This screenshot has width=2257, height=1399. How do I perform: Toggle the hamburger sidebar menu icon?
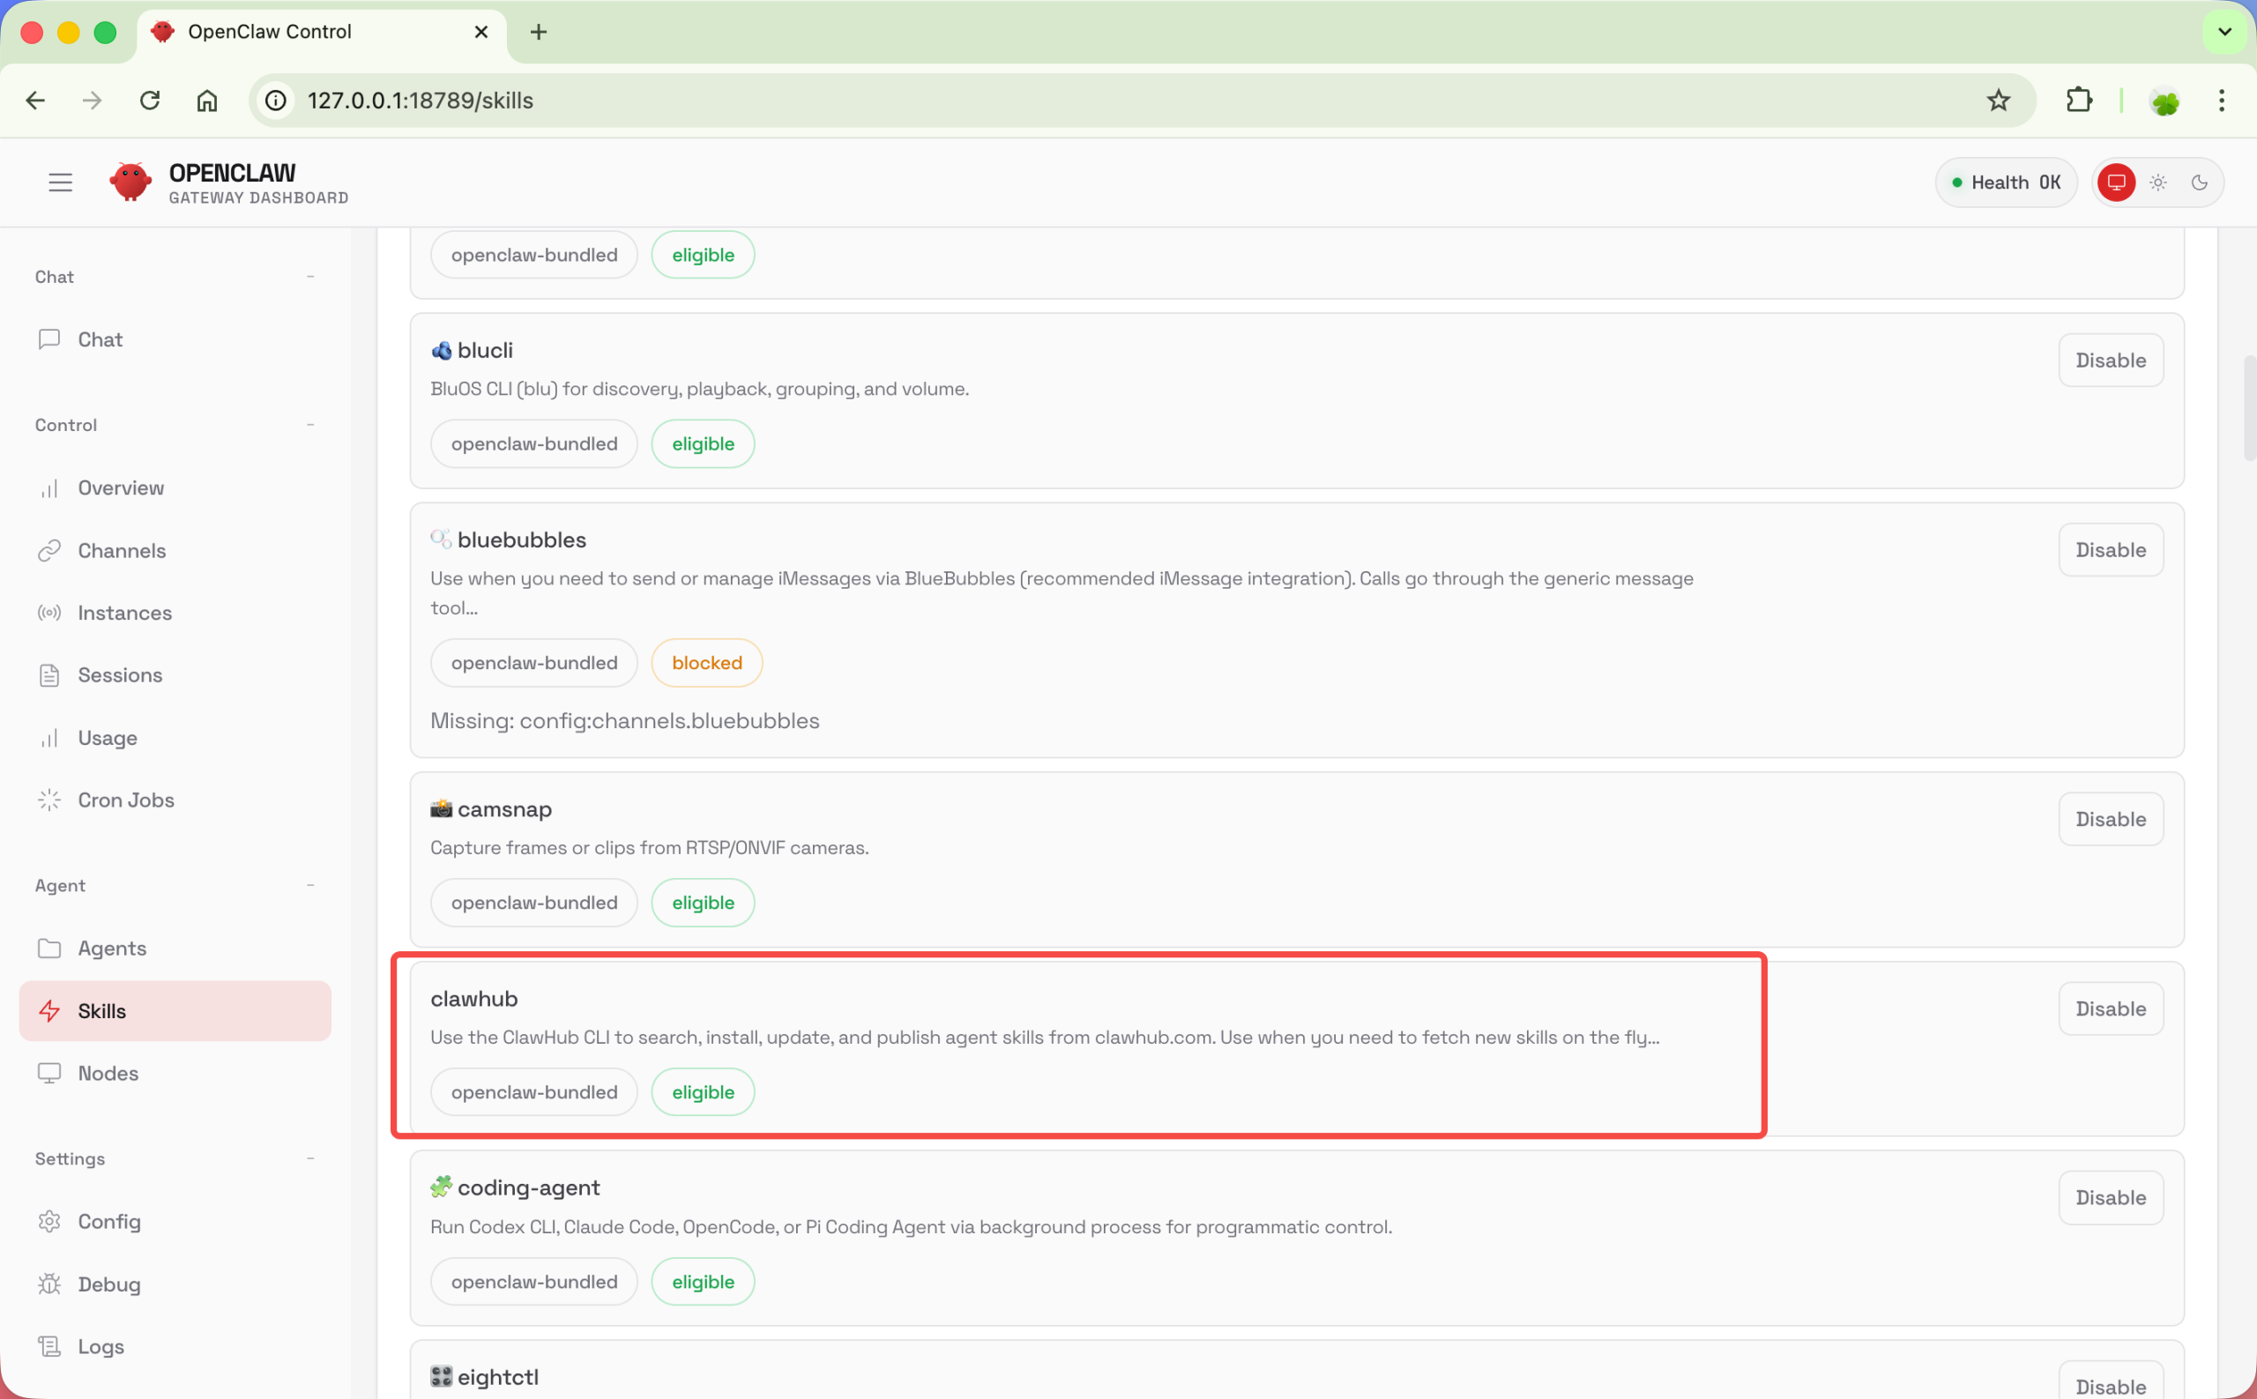click(60, 182)
